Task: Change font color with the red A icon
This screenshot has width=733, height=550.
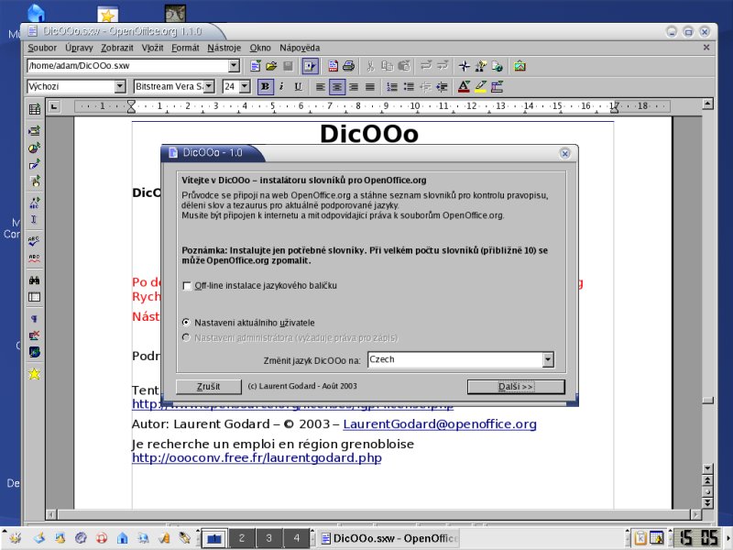Action: pyautogui.click(x=464, y=86)
